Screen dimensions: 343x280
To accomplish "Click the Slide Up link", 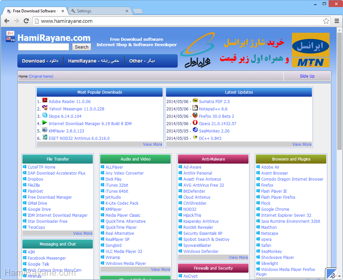I will [307, 76].
